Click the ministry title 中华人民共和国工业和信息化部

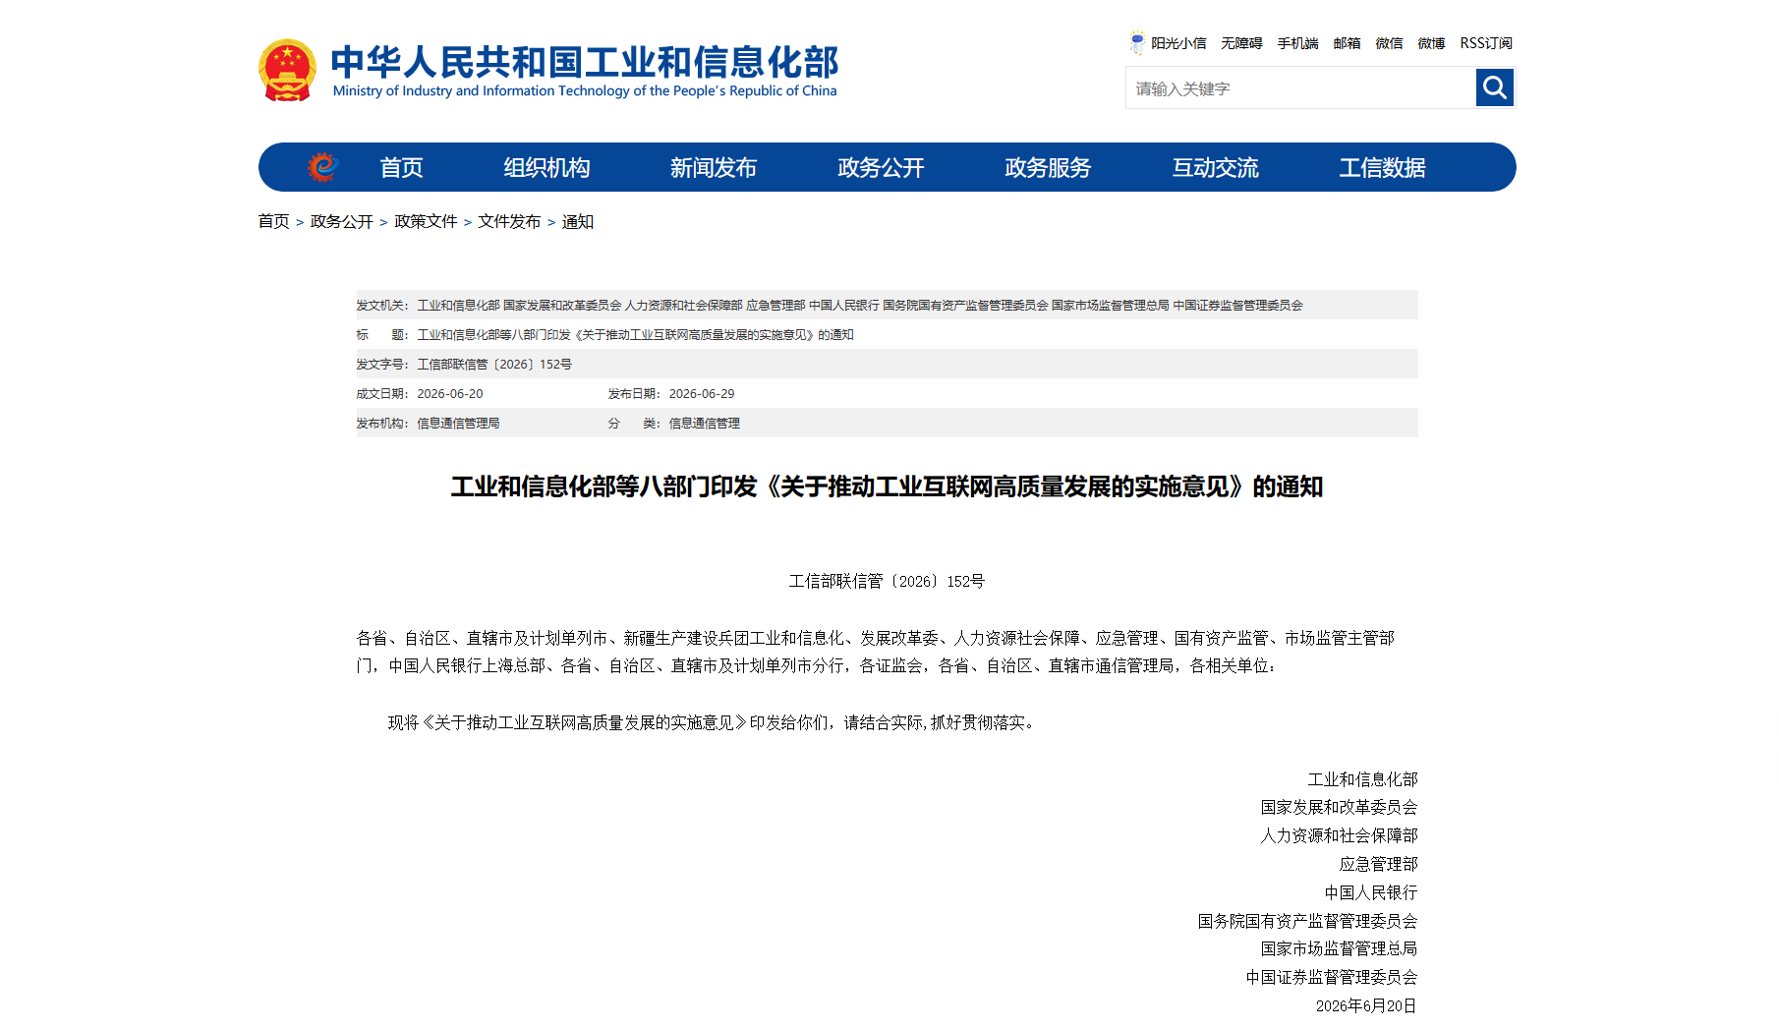585,62
